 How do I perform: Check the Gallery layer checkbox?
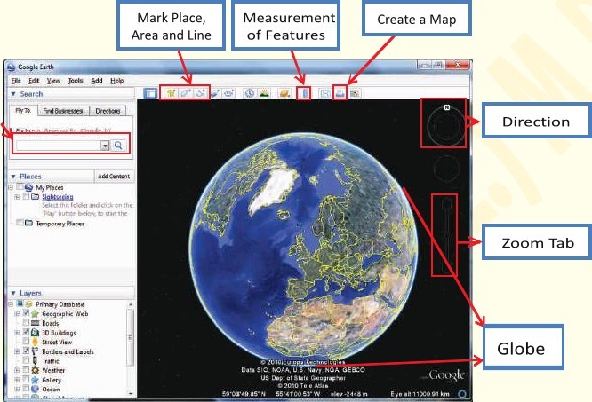point(26,380)
